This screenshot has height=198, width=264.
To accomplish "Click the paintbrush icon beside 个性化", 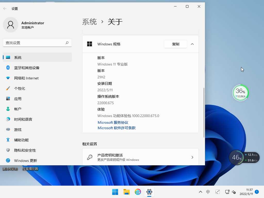I will 8,88.
